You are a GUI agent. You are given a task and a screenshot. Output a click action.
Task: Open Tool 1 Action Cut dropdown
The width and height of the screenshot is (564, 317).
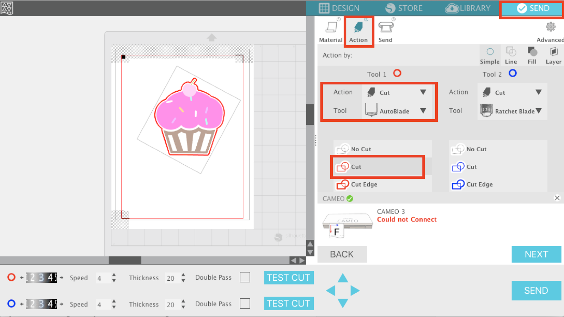pyautogui.click(x=397, y=92)
